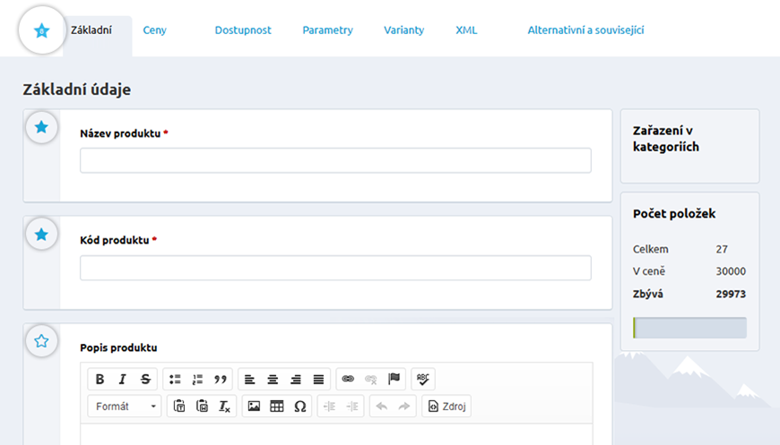Viewport: 780px width, 445px height.
Task: Paste as plain text
Action: point(179,406)
